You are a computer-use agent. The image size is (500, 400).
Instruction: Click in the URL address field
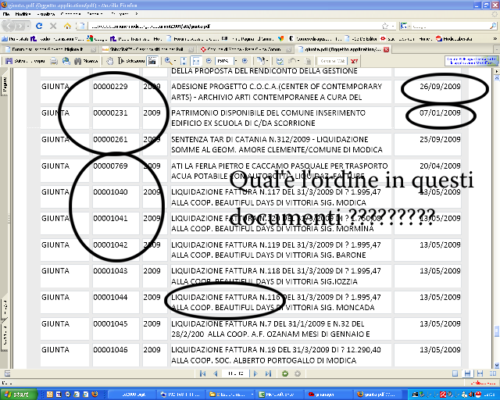pos(233,26)
